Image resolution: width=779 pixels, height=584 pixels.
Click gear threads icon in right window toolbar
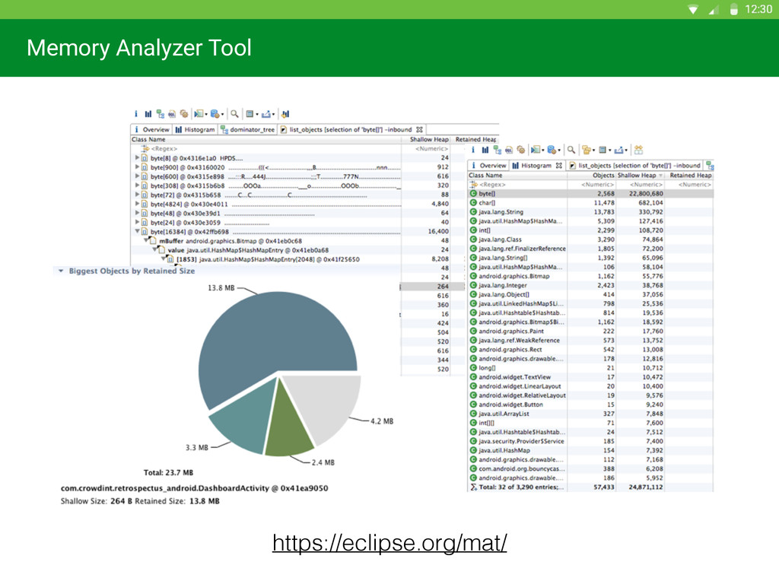click(x=520, y=150)
